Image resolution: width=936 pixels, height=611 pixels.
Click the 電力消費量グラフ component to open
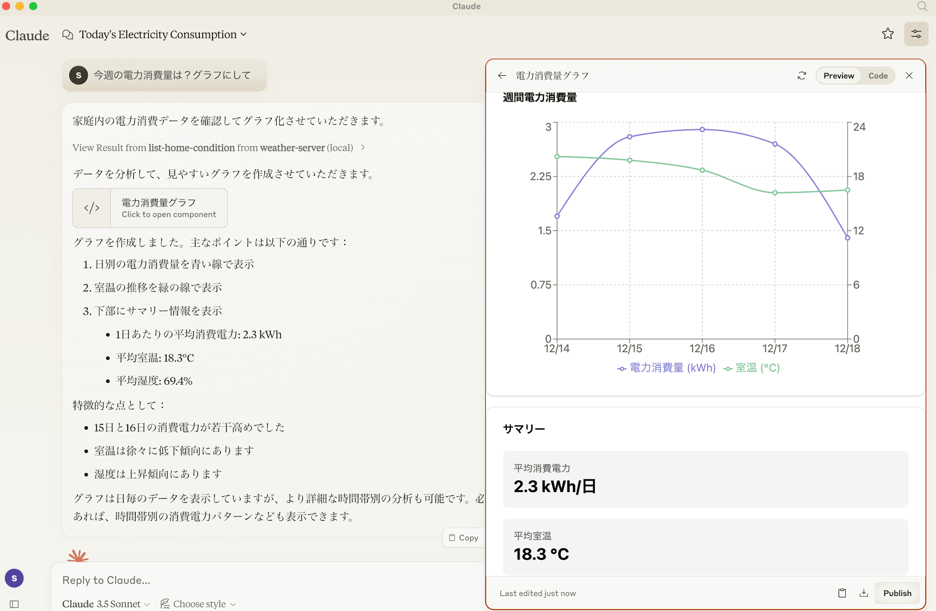click(150, 207)
